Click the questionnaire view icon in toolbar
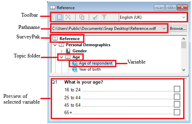 click(x=59, y=17)
